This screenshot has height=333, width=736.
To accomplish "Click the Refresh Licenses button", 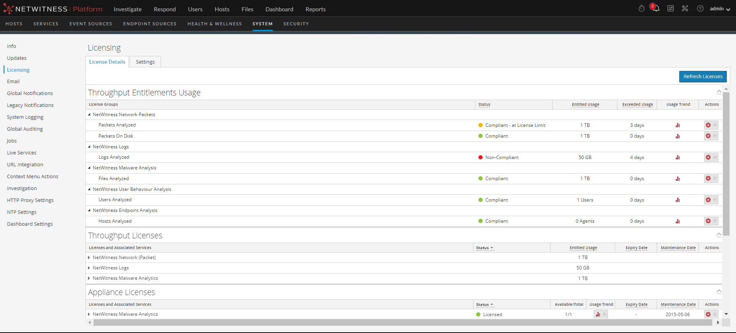I will (x=703, y=77).
